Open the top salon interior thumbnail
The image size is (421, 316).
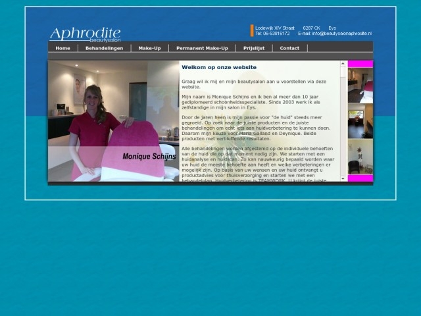pos(360,86)
